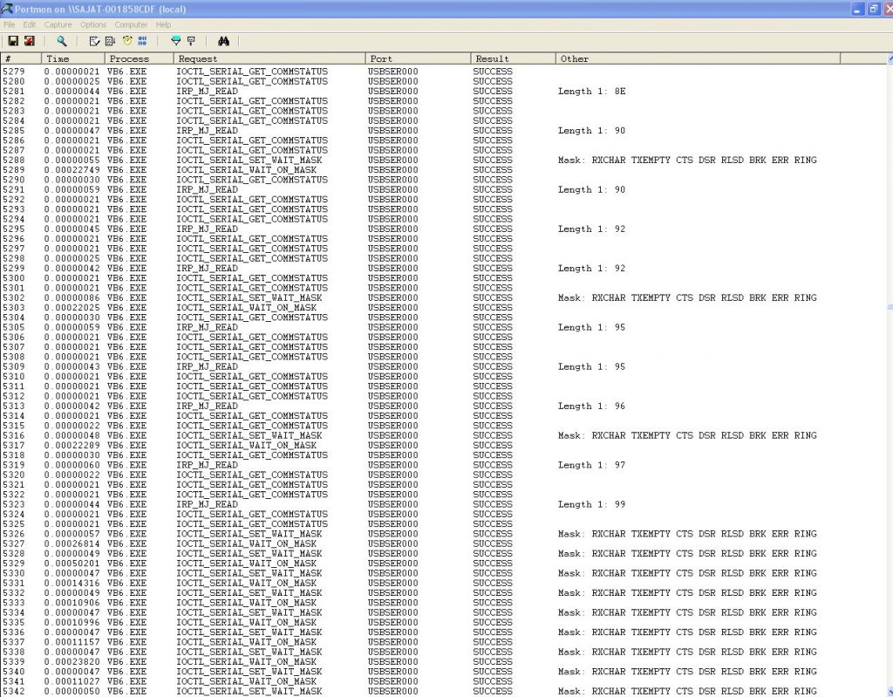Open Find with the binoculars icon
893x697 pixels.
223,41
